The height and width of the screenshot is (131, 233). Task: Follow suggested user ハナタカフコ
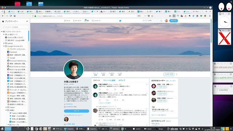point(162,94)
